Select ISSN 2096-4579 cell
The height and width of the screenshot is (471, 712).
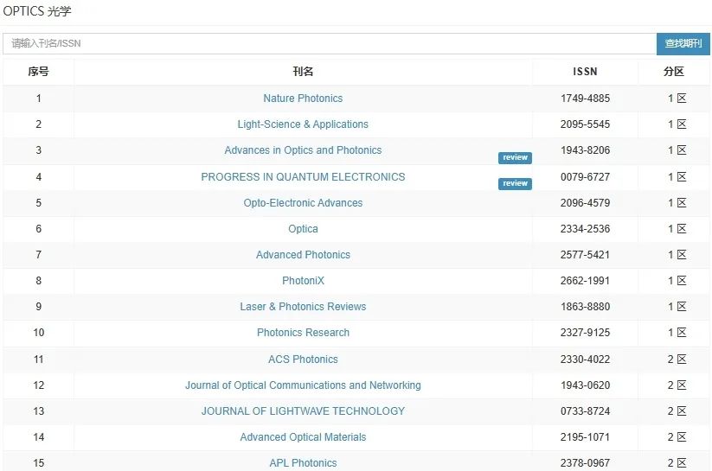tap(585, 202)
